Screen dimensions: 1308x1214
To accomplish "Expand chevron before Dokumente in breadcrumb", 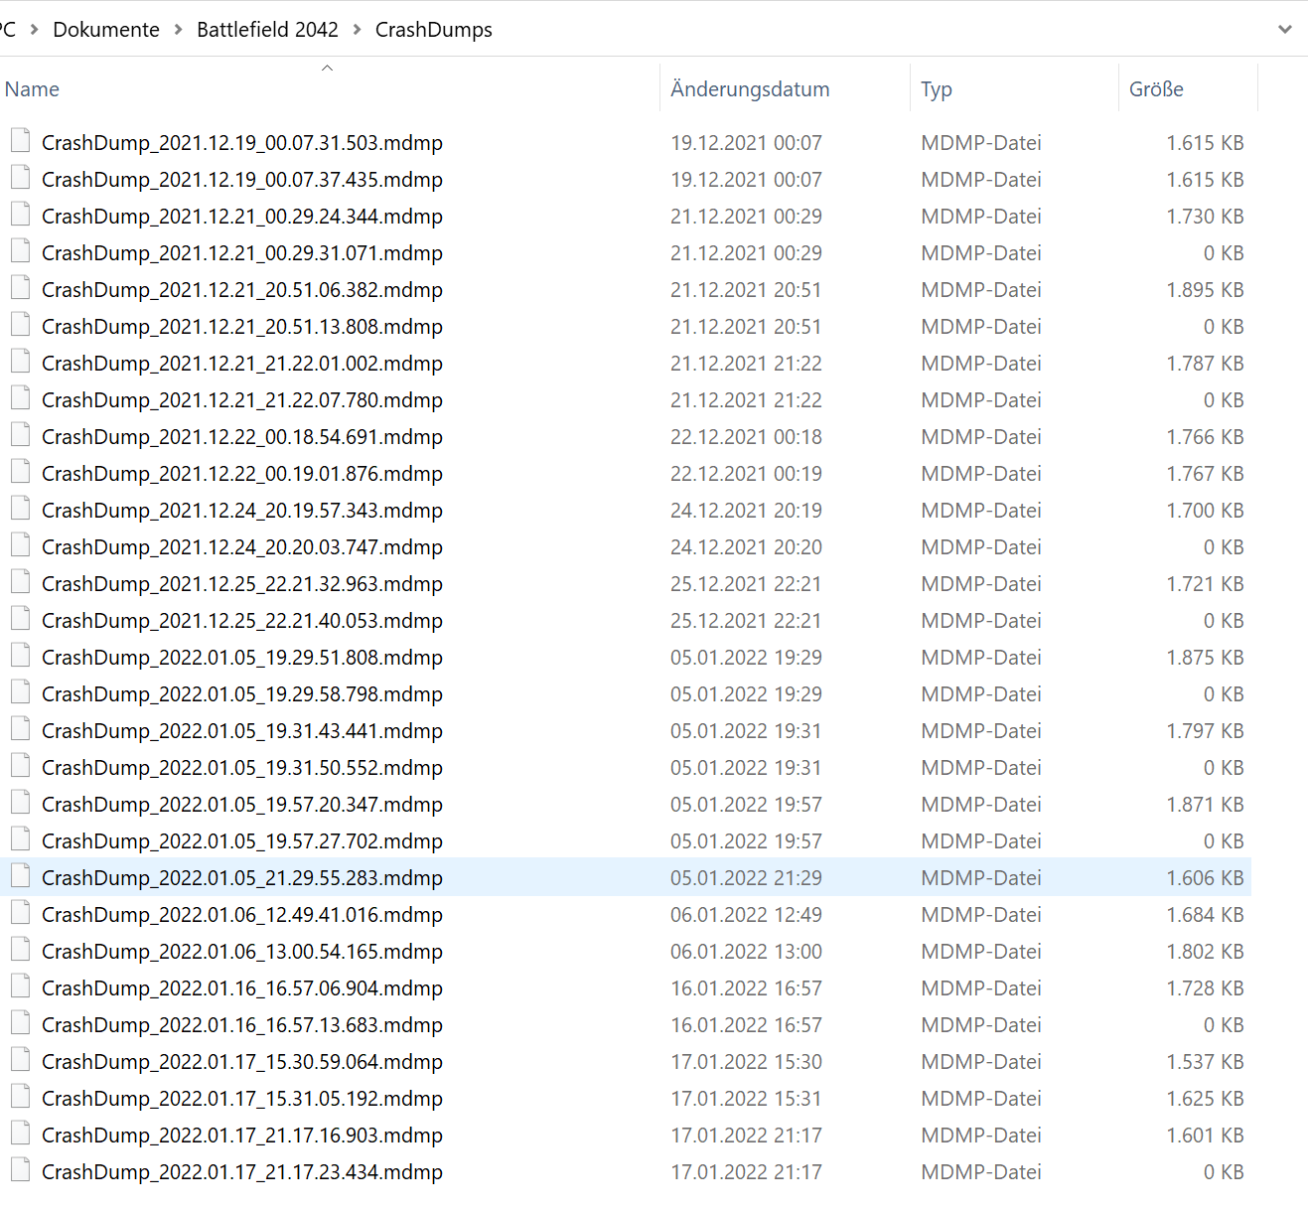I will (x=35, y=30).
